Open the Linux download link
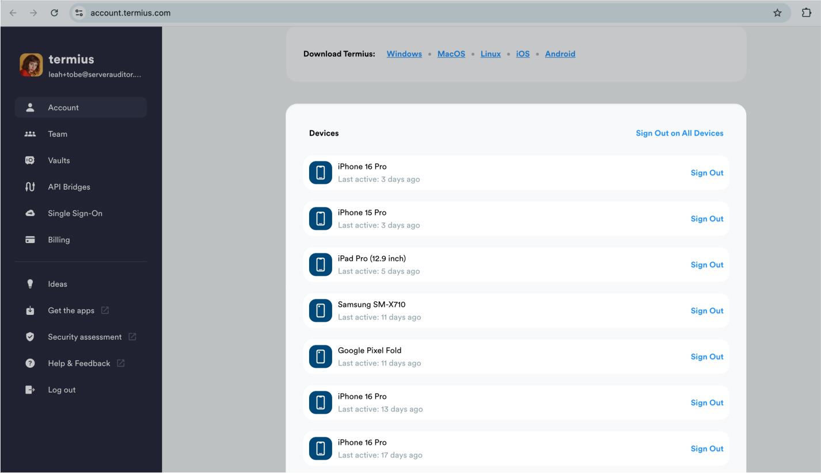The image size is (821, 473). [x=491, y=54]
